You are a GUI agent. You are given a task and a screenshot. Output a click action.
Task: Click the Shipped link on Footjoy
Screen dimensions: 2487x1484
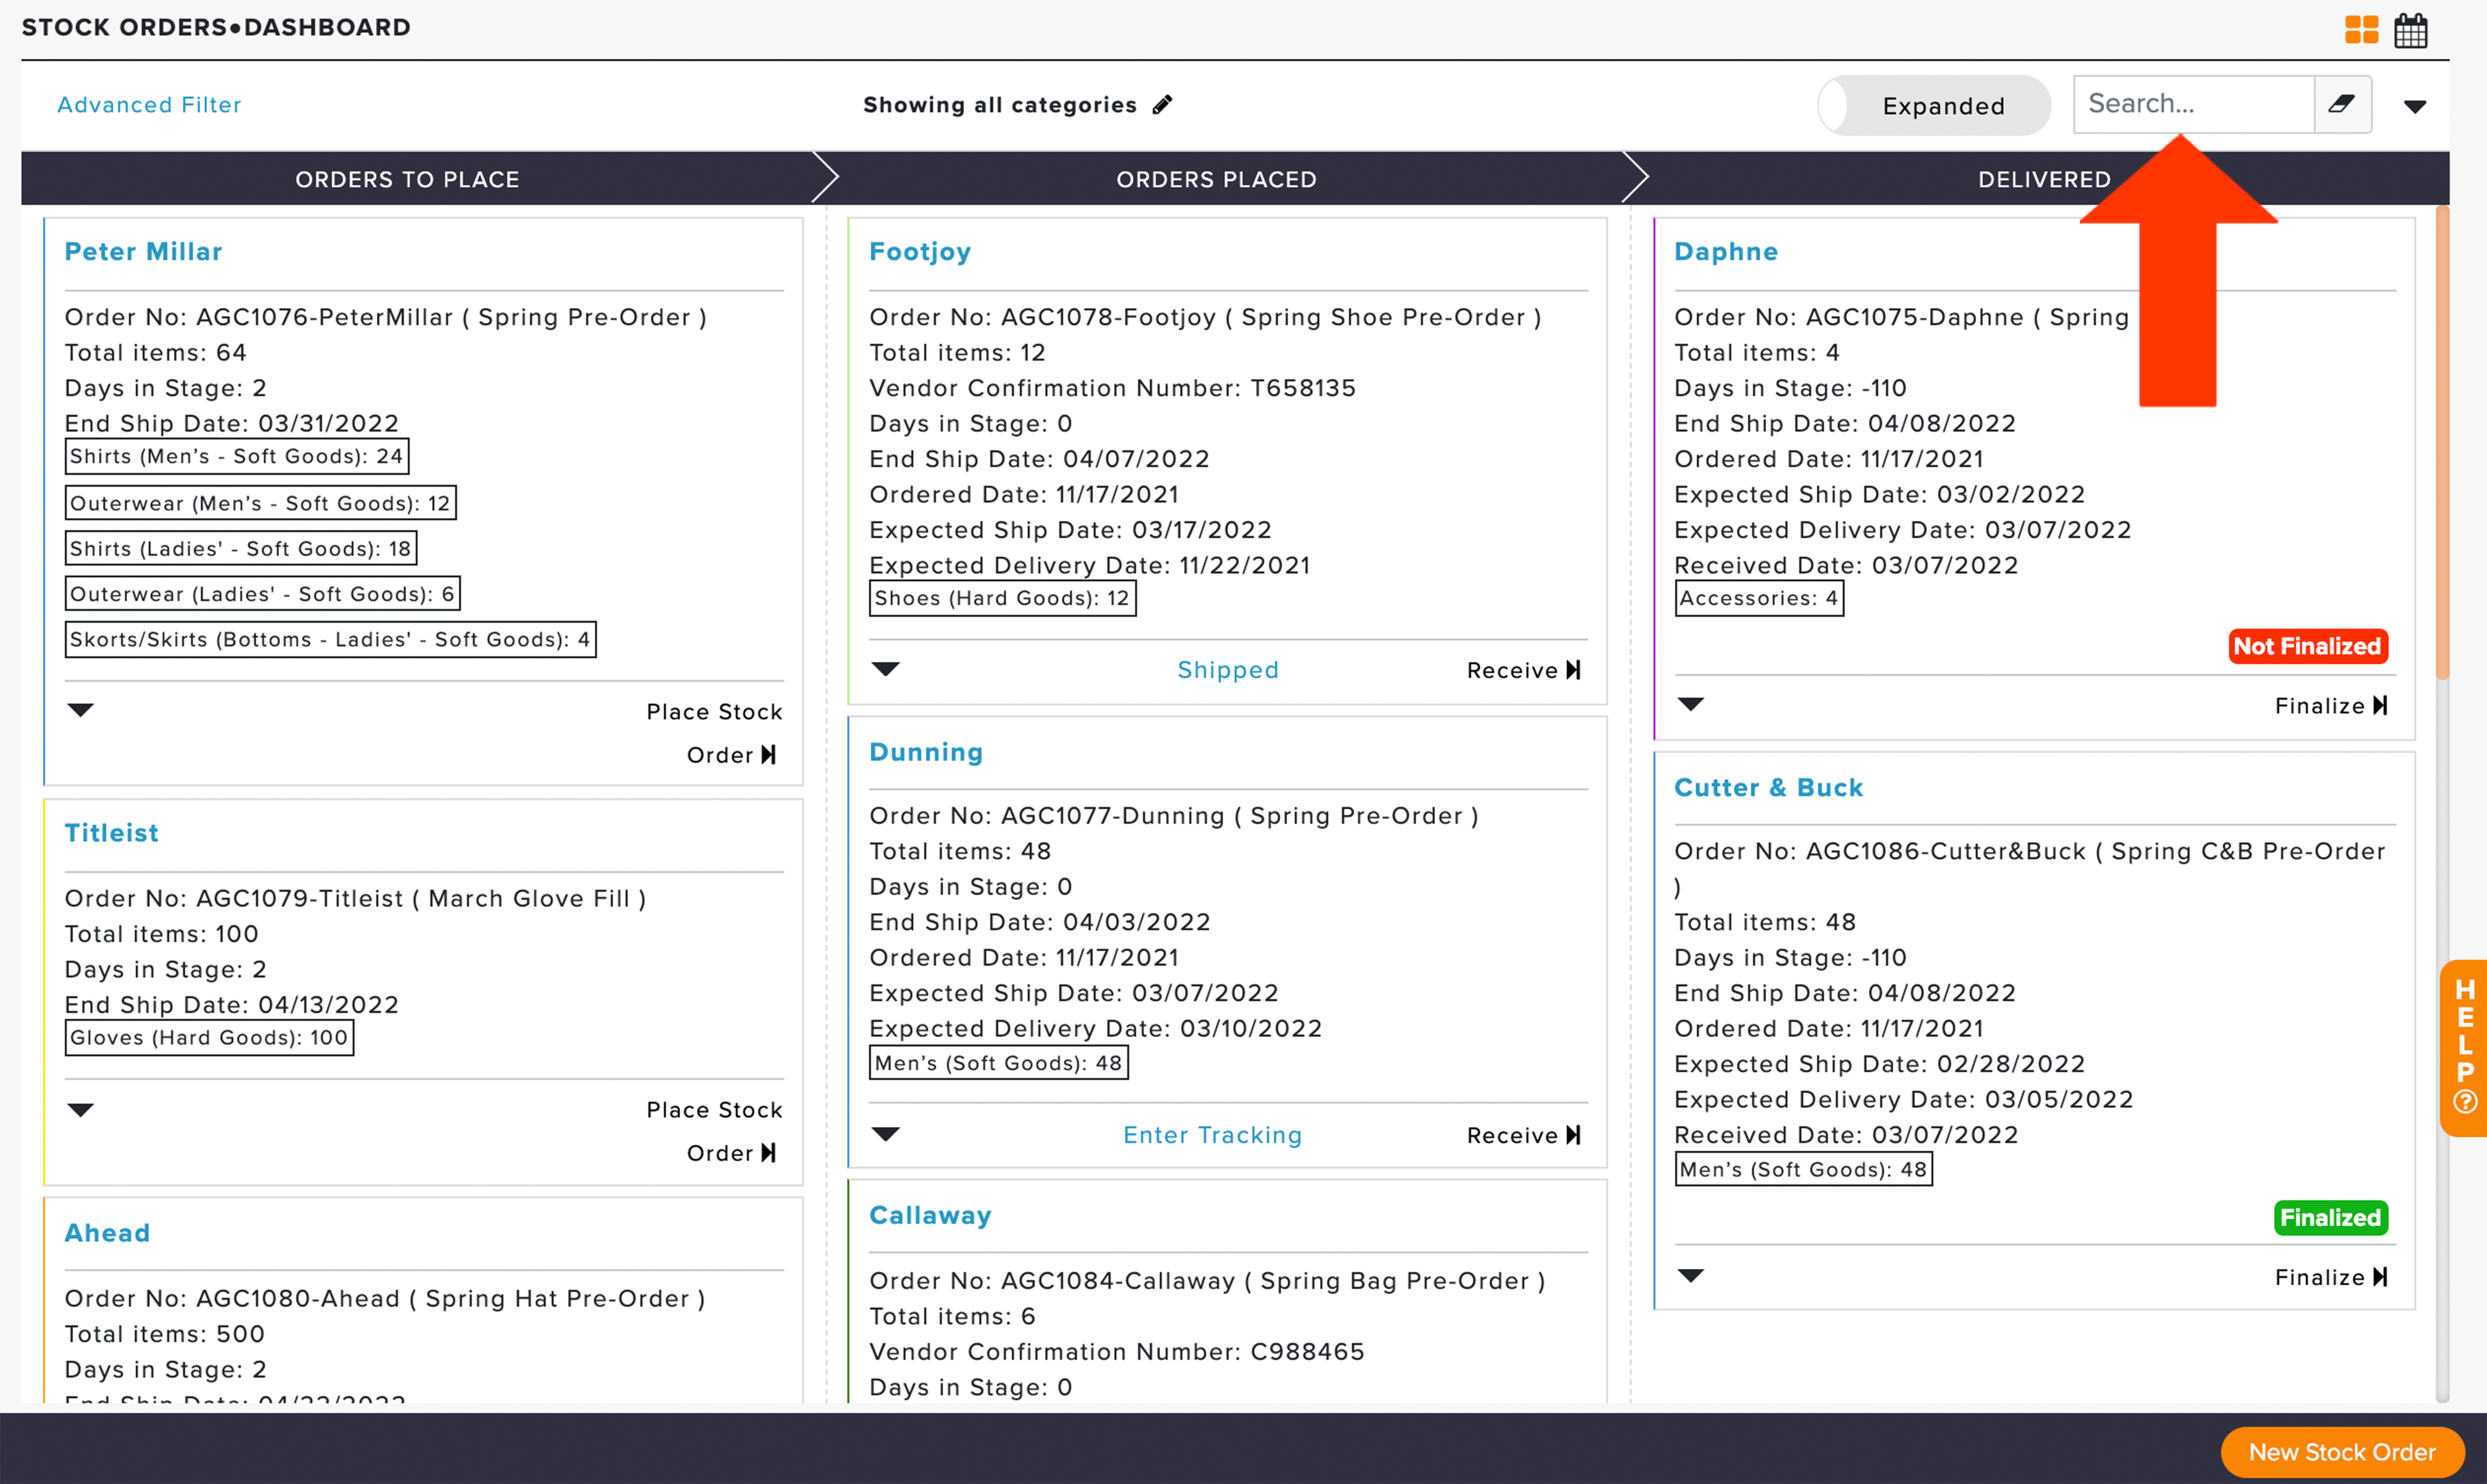tap(1228, 670)
